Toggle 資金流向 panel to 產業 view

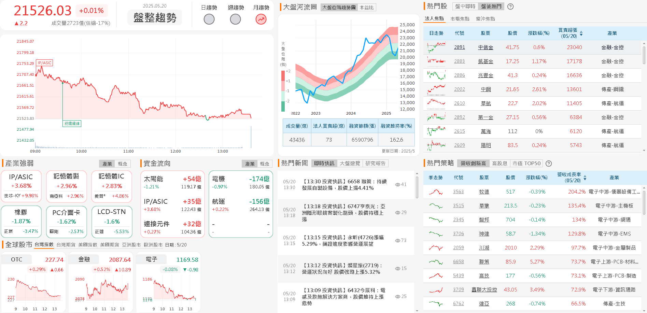pyautogui.click(x=250, y=164)
